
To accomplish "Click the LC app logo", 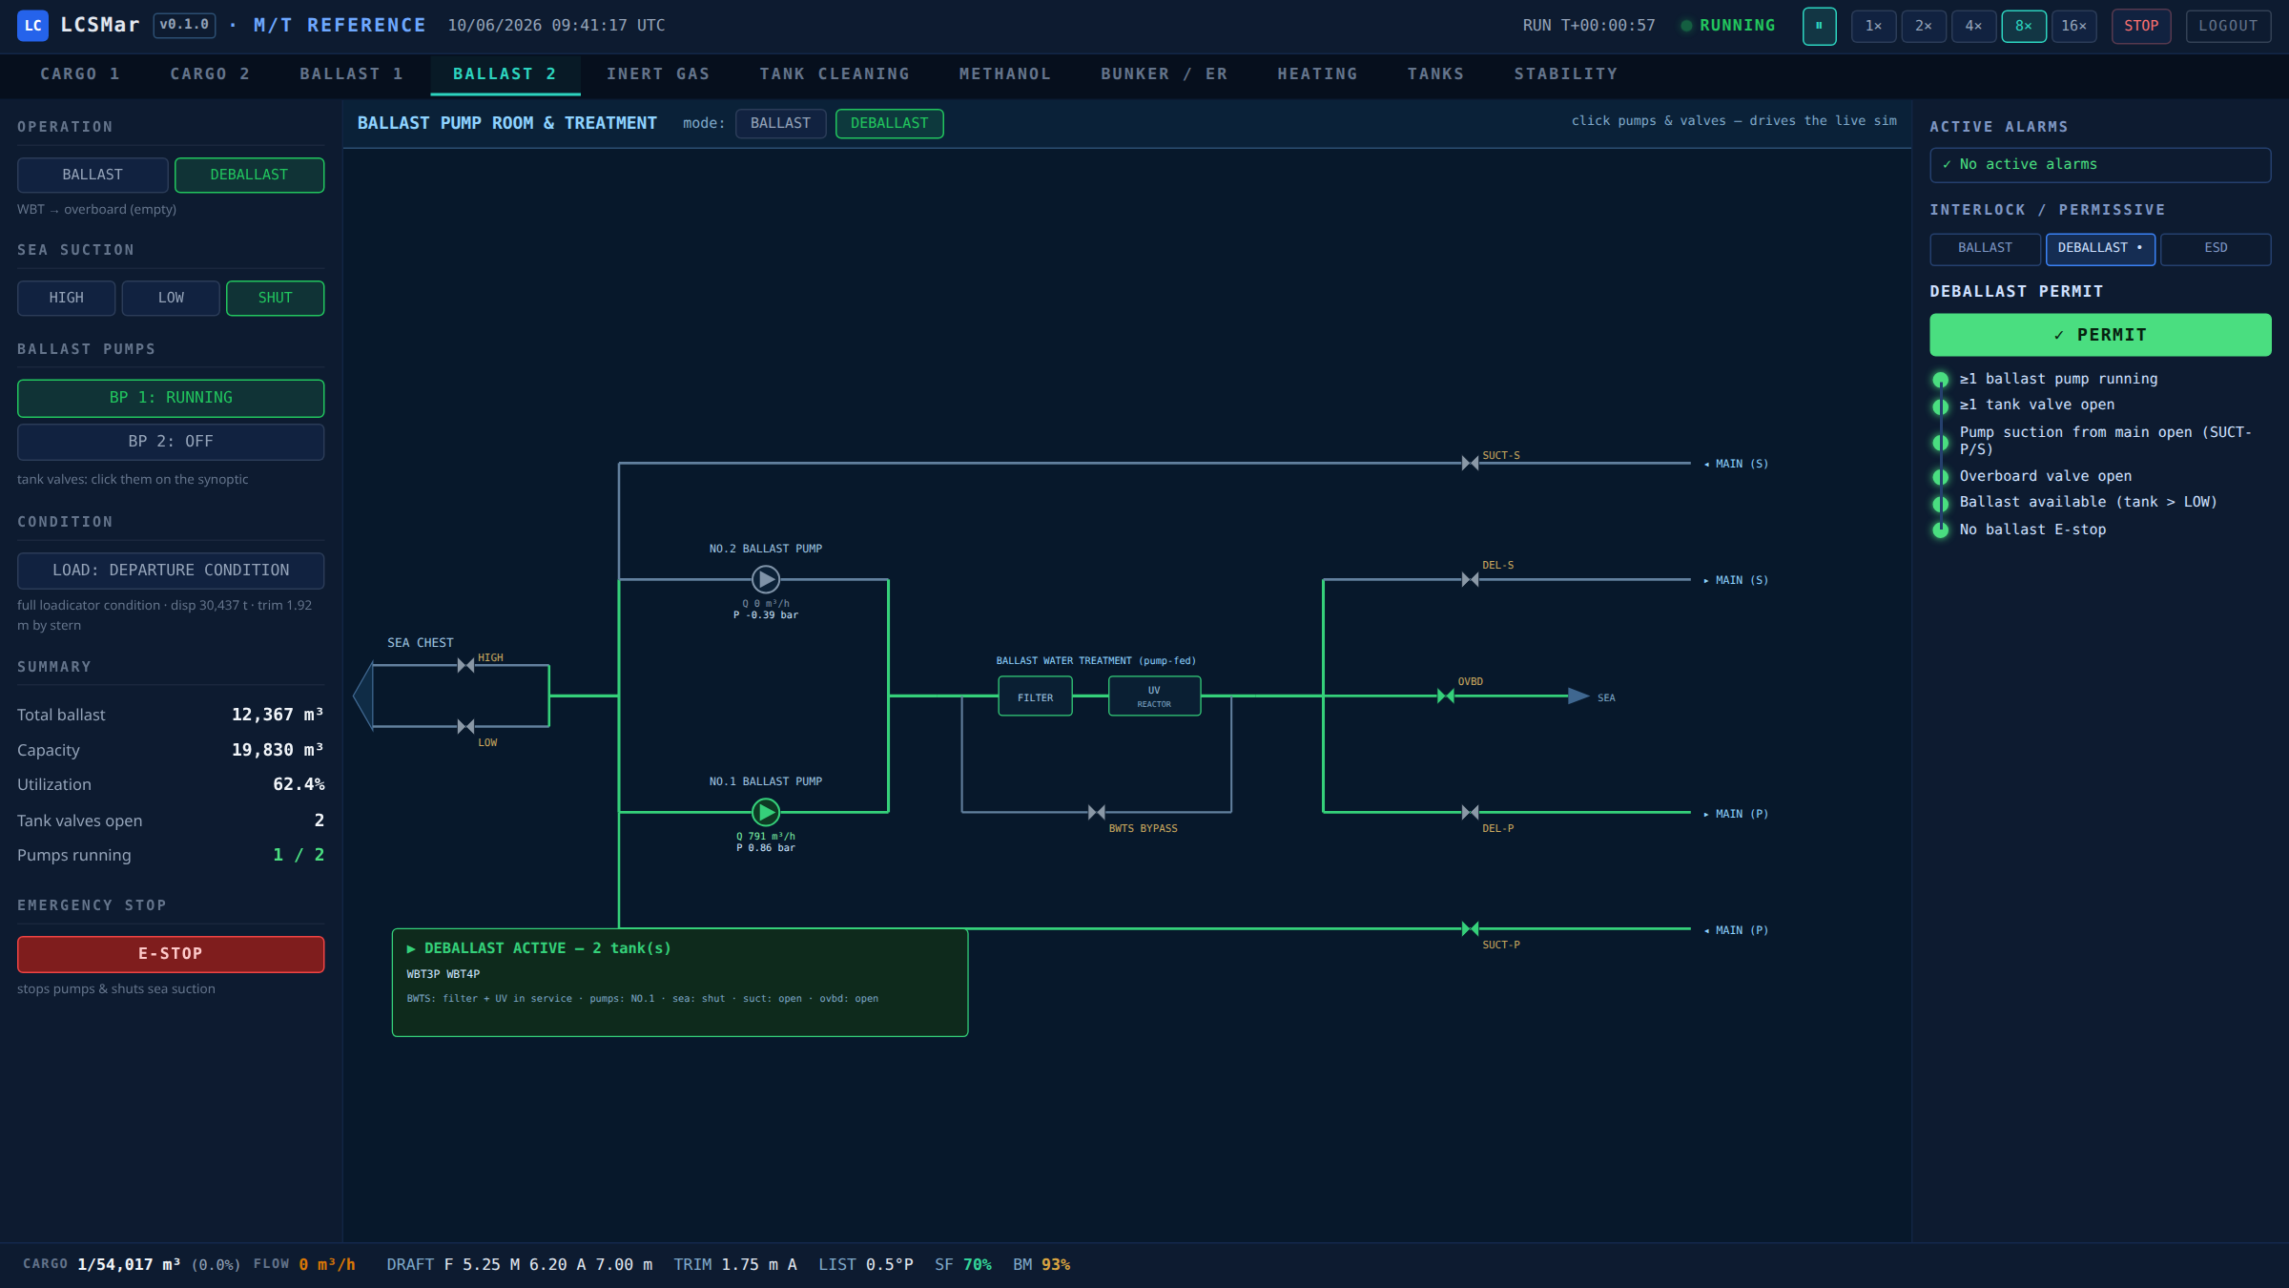I will pyautogui.click(x=32, y=25).
